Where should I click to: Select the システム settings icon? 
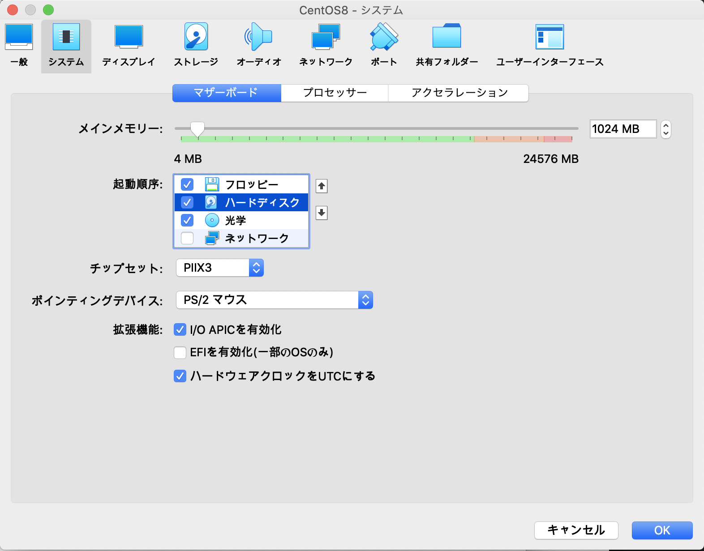pos(66,46)
